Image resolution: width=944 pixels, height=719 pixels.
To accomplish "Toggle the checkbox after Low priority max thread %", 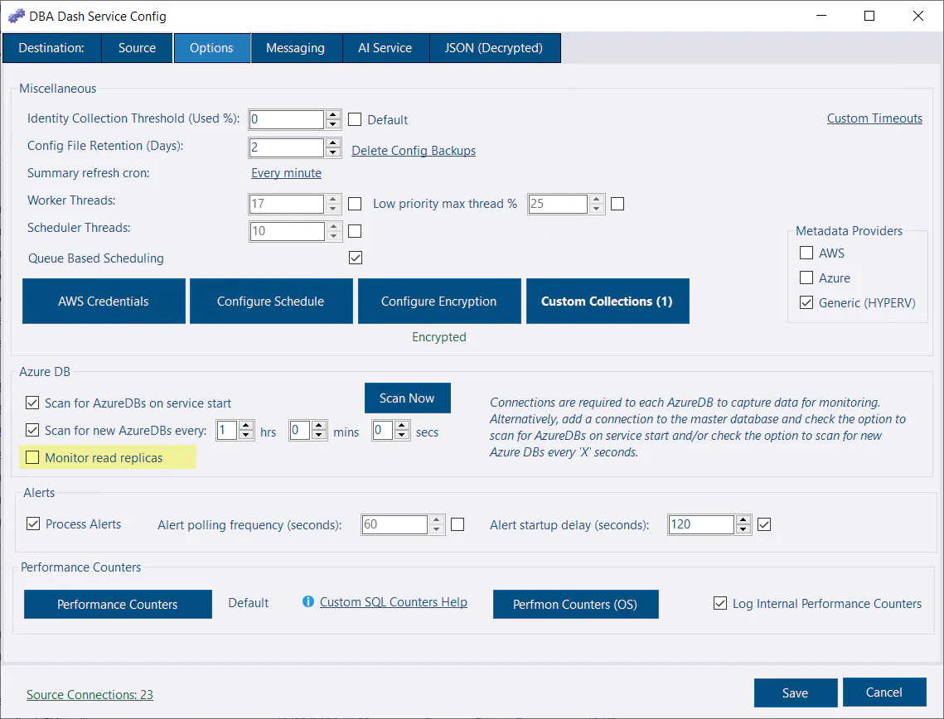I will 617,204.
